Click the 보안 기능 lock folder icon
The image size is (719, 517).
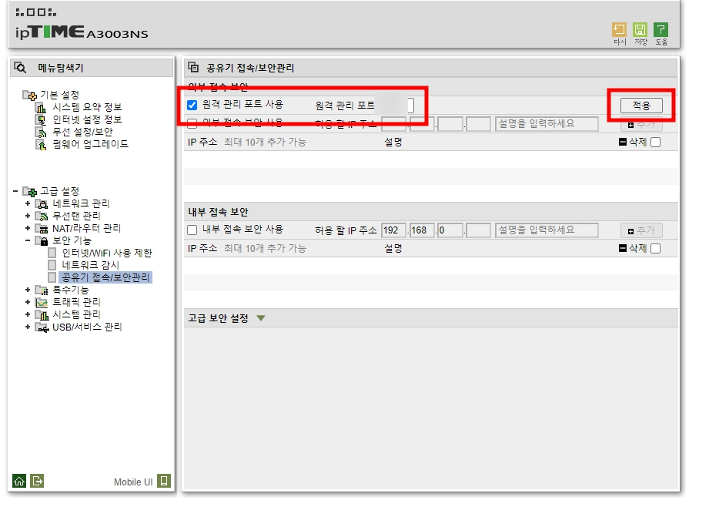(42, 240)
